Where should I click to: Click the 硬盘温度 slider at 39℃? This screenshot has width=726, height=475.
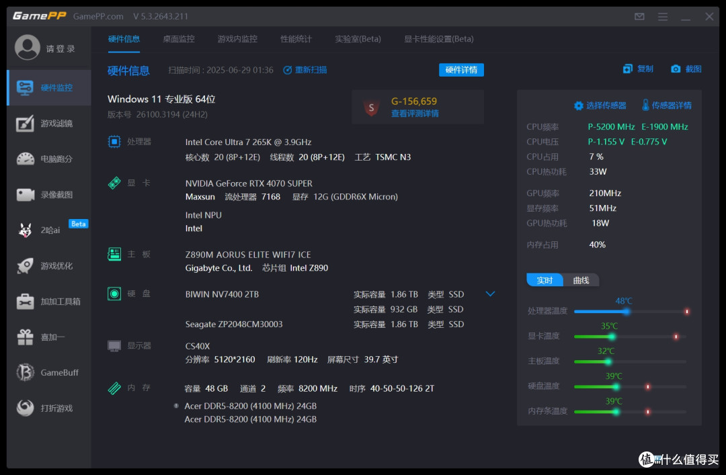(x=616, y=386)
